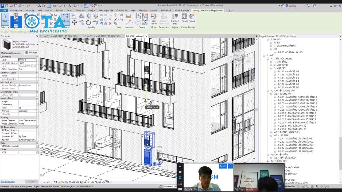
Task: Open the Help question mark menu
Action: pyautogui.click(x=315, y=6)
